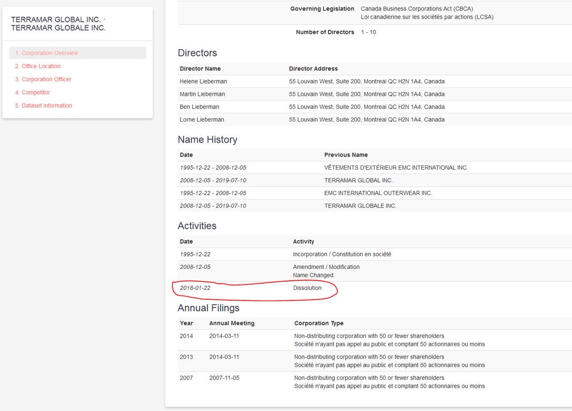Click the Name History heading
Image resolution: width=572 pixels, height=411 pixels.
[207, 140]
